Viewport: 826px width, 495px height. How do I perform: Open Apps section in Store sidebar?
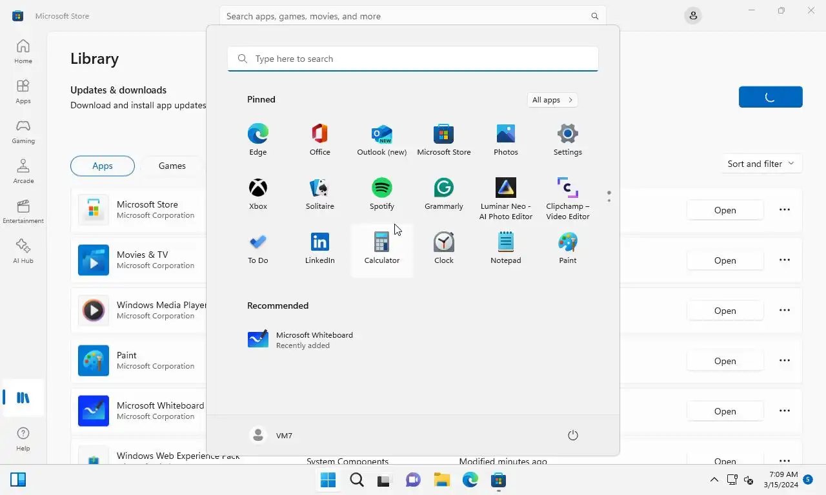(x=23, y=92)
